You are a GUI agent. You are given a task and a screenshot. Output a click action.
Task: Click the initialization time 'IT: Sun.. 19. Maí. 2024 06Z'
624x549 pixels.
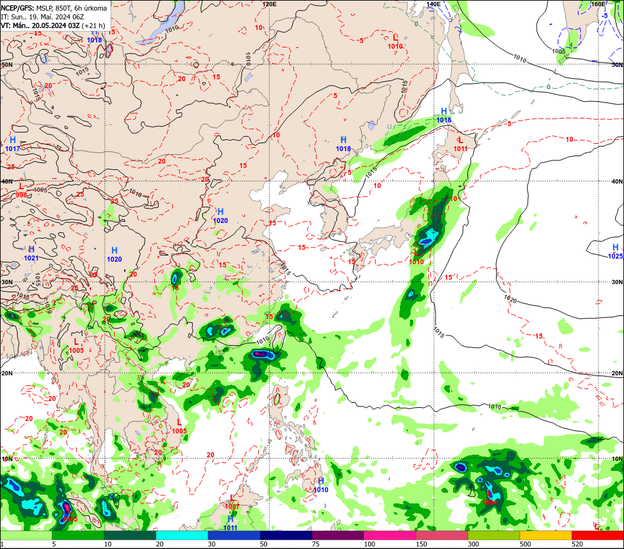[42, 17]
